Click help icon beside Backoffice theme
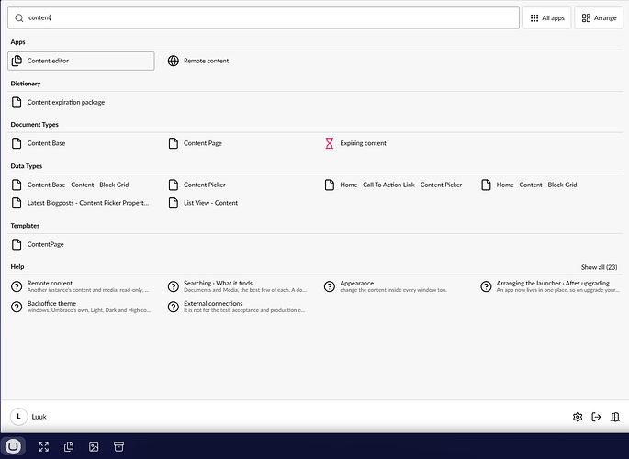The width and height of the screenshot is (629, 459). [x=17, y=307]
